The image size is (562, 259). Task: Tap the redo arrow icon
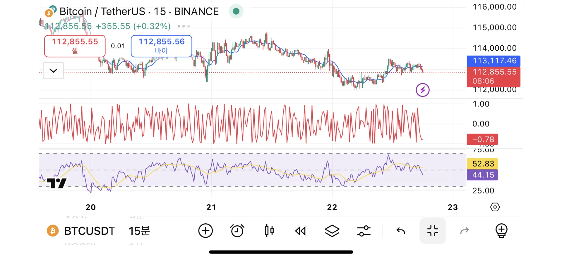[x=465, y=231]
